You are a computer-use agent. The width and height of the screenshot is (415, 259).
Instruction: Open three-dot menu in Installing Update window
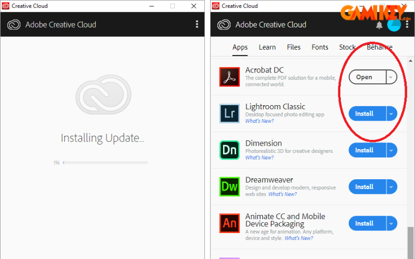pyautogui.click(x=197, y=24)
